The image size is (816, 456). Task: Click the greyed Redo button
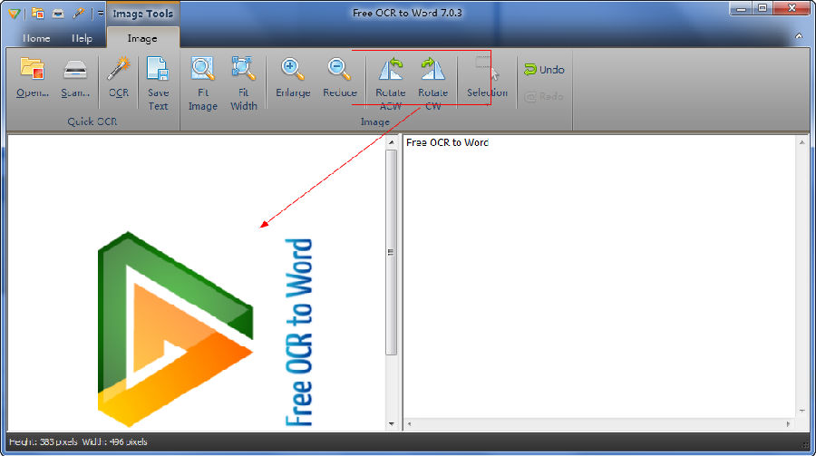pos(544,96)
